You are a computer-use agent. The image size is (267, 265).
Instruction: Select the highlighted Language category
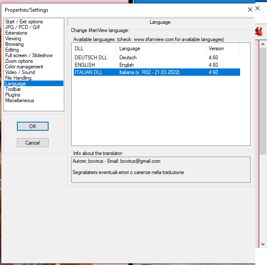(34, 84)
